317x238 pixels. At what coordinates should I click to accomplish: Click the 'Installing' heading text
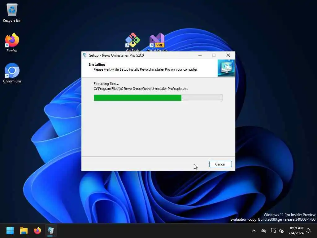pos(97,64)
